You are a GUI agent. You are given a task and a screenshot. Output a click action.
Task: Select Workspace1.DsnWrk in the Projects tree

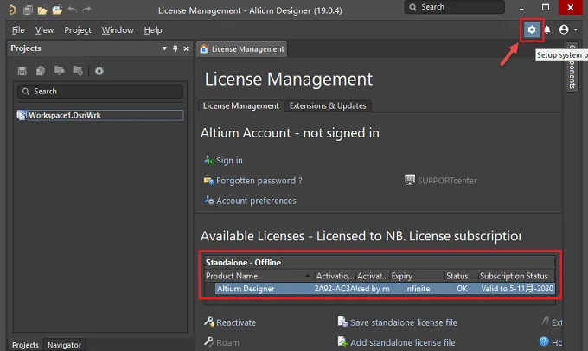tap(100, 115)
